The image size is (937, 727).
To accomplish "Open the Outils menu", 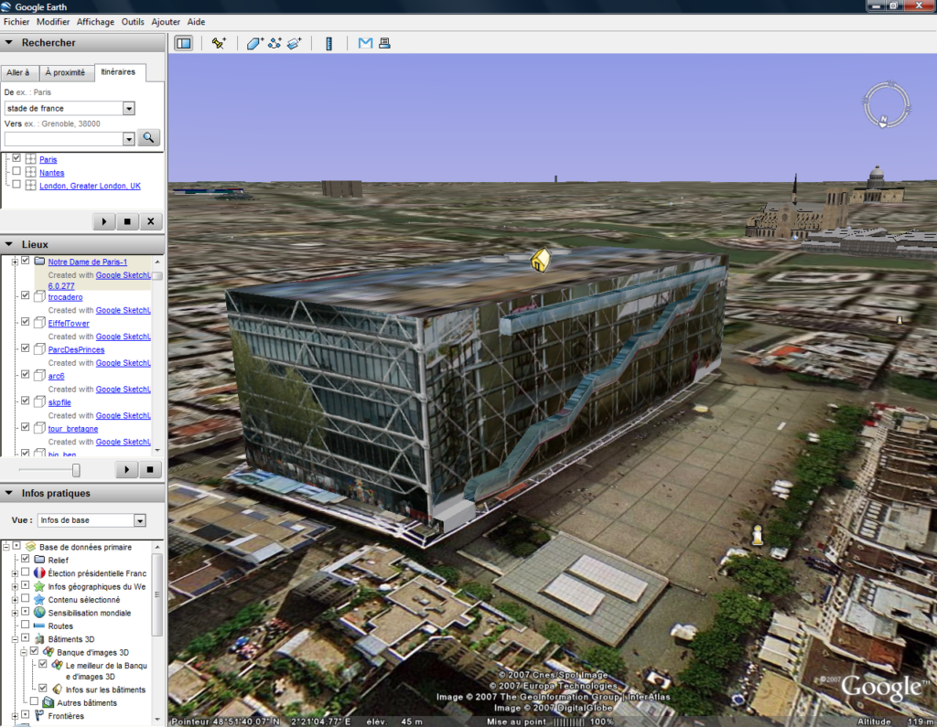I will (133, 22).
